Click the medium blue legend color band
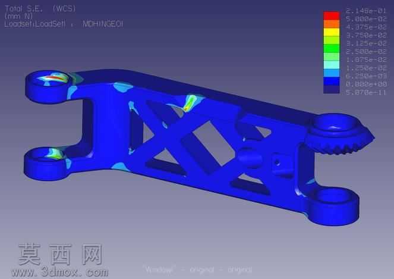This screenshot has height=279, width=394. pos(331,81)
